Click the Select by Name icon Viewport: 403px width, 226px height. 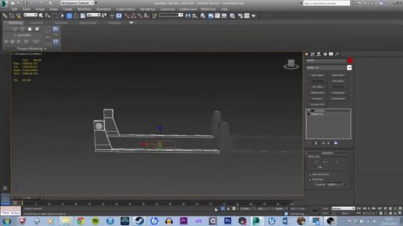coord(48,16)
